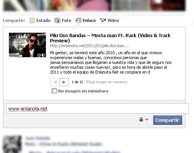Click the Foto picture icon
The width and height of the screenshot is (194, 153).
[57, 20]
